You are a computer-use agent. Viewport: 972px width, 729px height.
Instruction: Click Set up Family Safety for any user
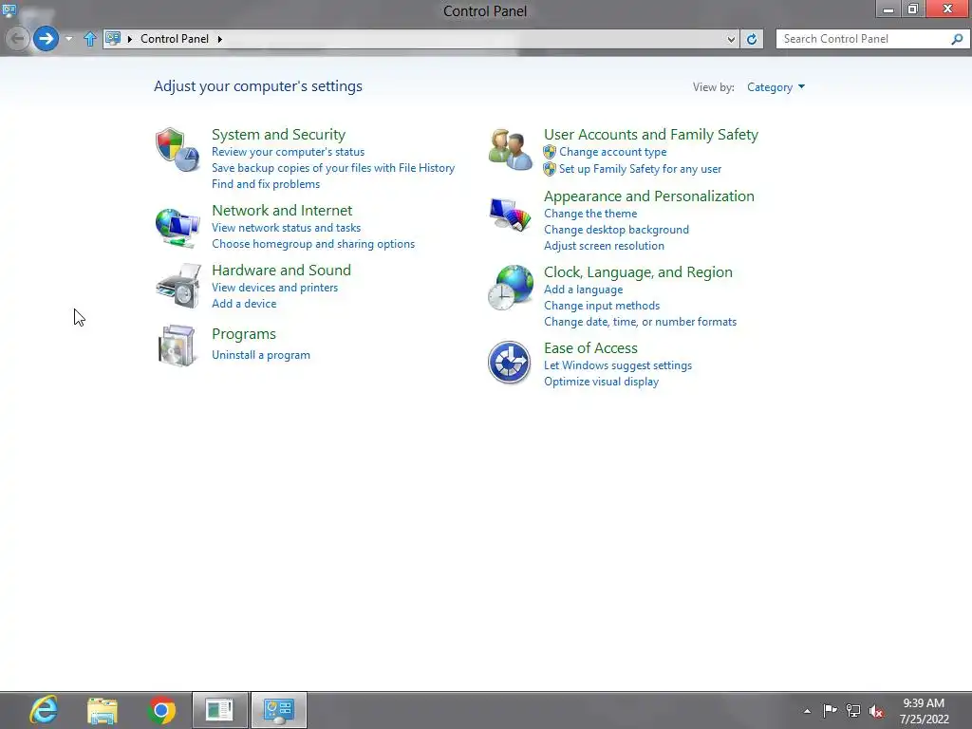pos(640,169)
